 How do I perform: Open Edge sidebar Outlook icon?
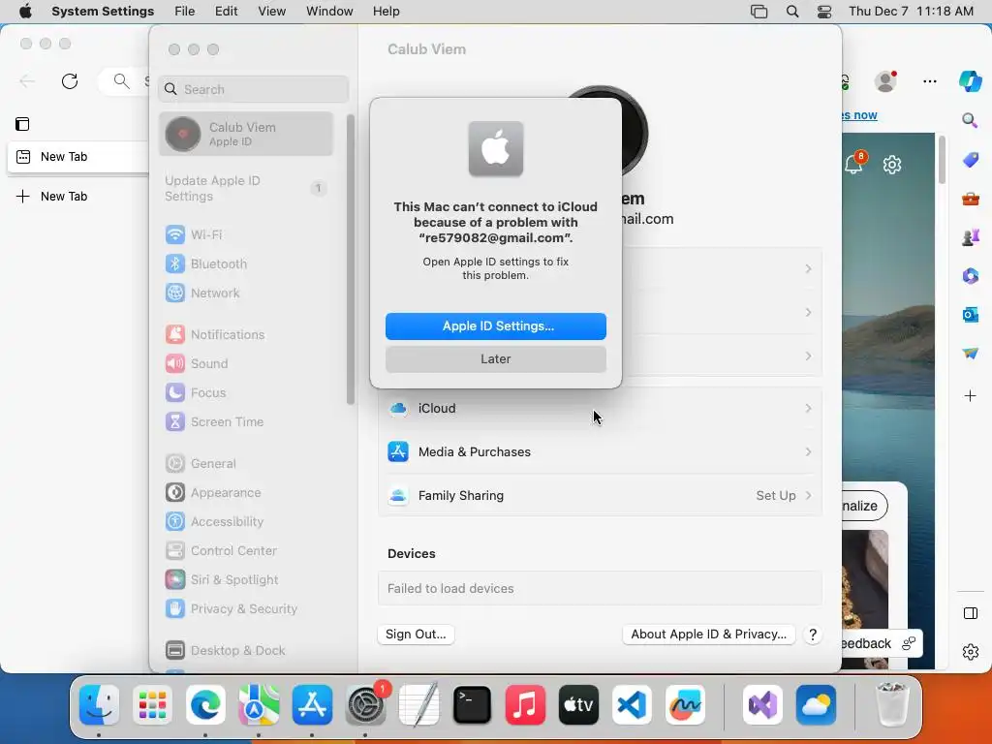click(970, 315)
